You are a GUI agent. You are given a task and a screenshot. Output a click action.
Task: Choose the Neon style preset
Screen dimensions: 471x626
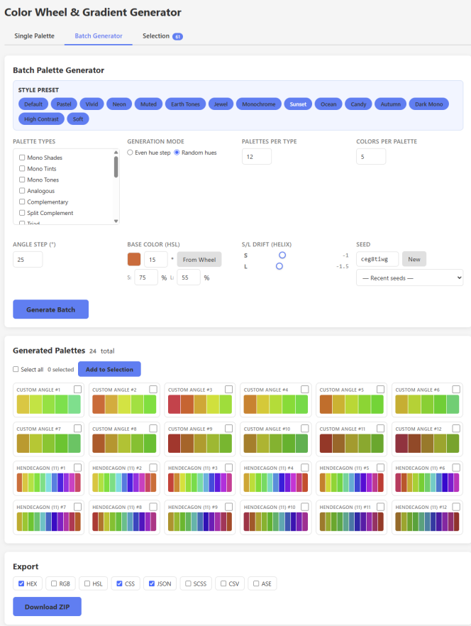point(119,104)
